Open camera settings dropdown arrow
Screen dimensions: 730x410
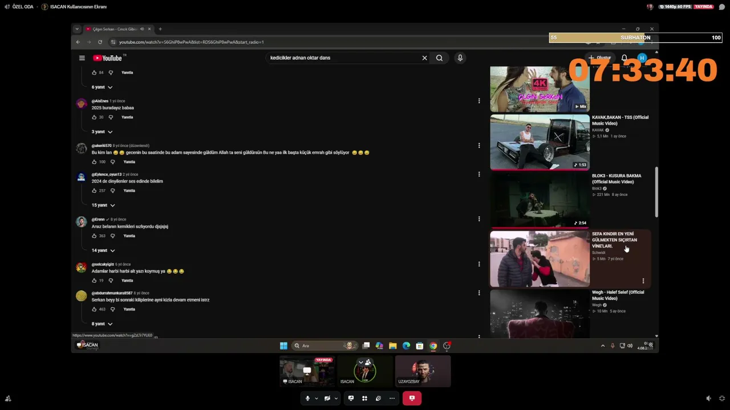pyautogui.click(x=336, y=399)
